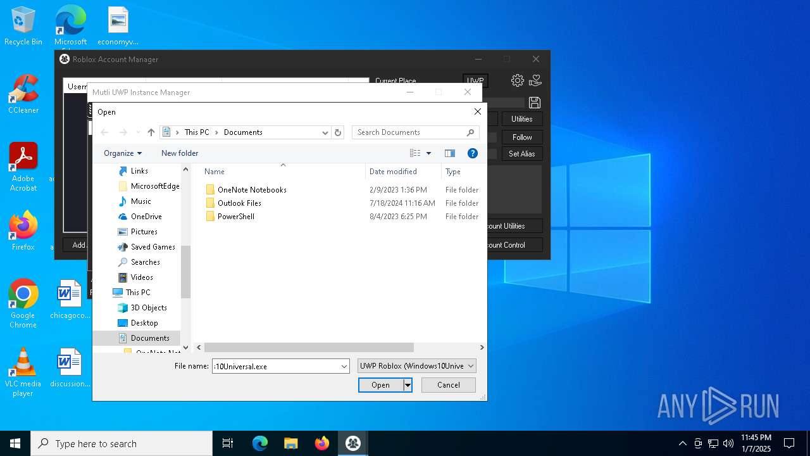Open the file type filter dropdown
The width and height of the screenshot is (810, 456).
pyautogui.click(x=416, y=366)
